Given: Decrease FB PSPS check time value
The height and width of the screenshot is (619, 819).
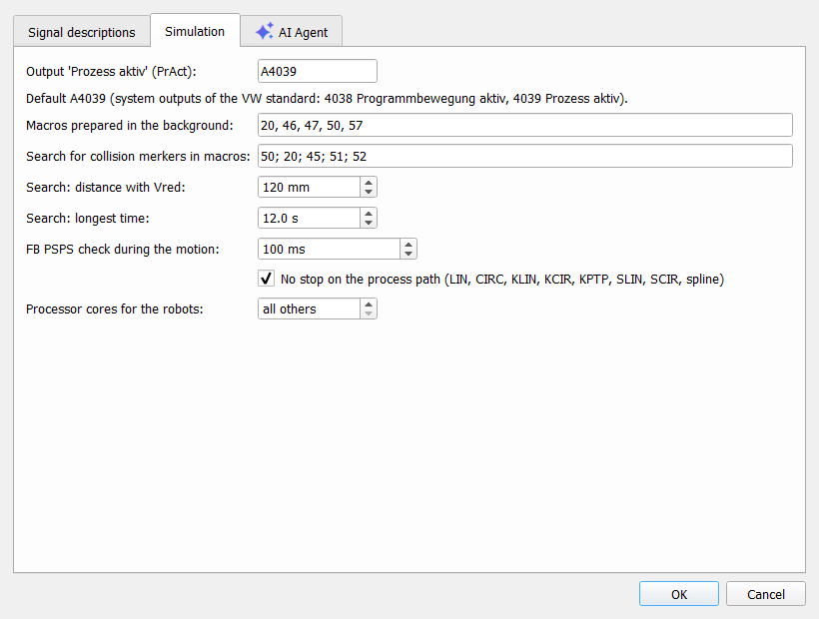Looking at the screenshot, I should [409, 254].
